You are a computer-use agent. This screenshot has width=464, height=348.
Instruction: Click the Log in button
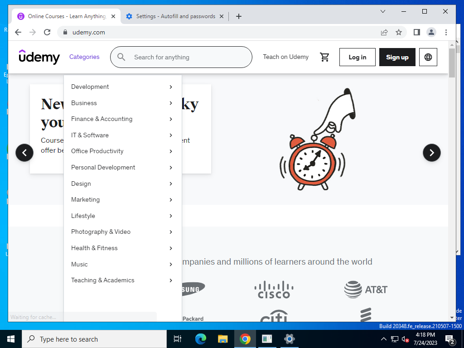click(x=357, y=57)
